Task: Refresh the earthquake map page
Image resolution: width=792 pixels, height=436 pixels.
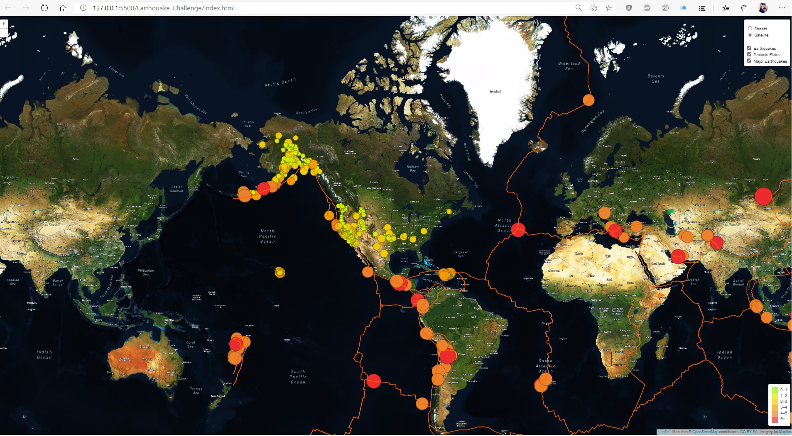Action: (45, 7)
